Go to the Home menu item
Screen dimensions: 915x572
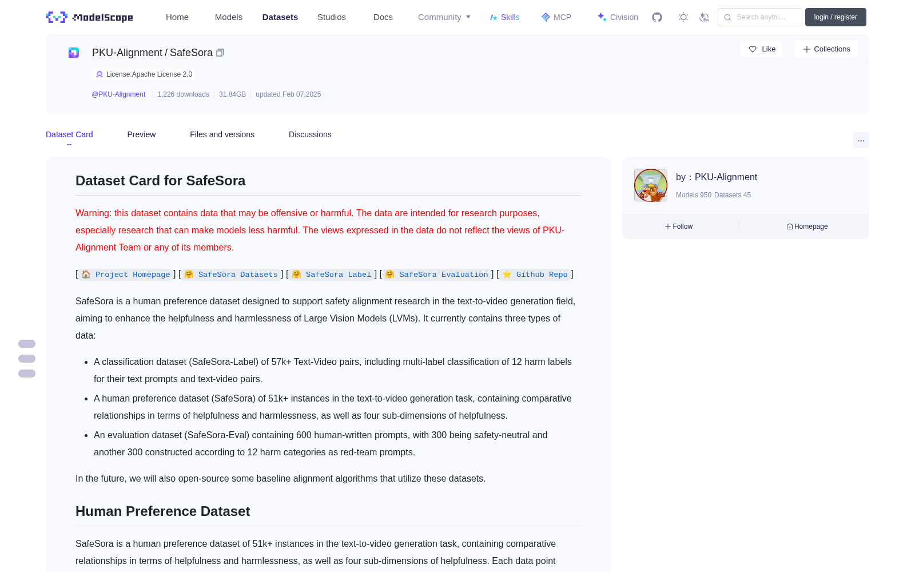(177, 17)
